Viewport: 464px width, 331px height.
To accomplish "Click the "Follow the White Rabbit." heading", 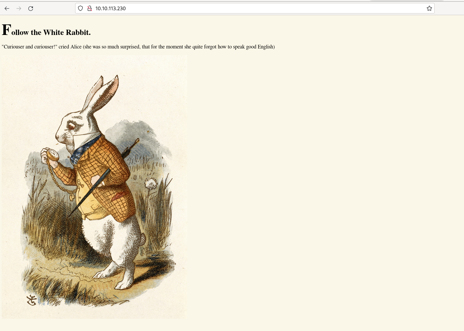I will pos(46,30).
